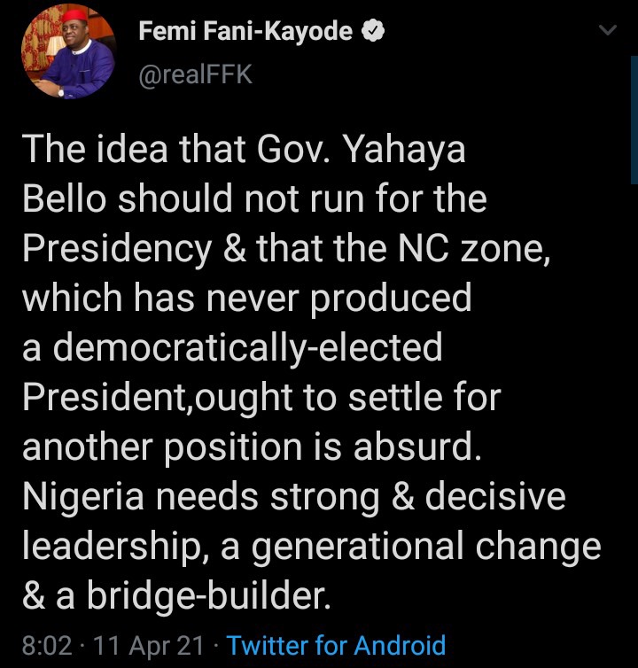Expand the tweet options chevron

coord(607,30)
